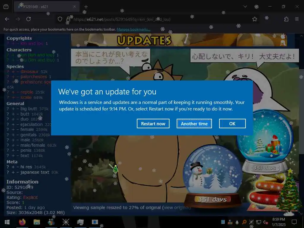Viewport: 304px width, 228px height.
Task: Click the view original link
Action: coord(176,208)
